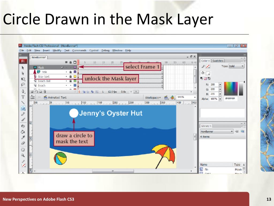
Task: Click the Show/Hide All Layers eye header
Action: pos(66,62)
